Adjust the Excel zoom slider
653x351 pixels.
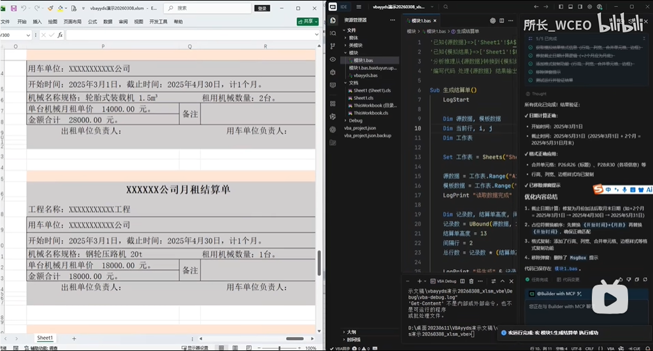pyautogui.click(x=280, y=348)
